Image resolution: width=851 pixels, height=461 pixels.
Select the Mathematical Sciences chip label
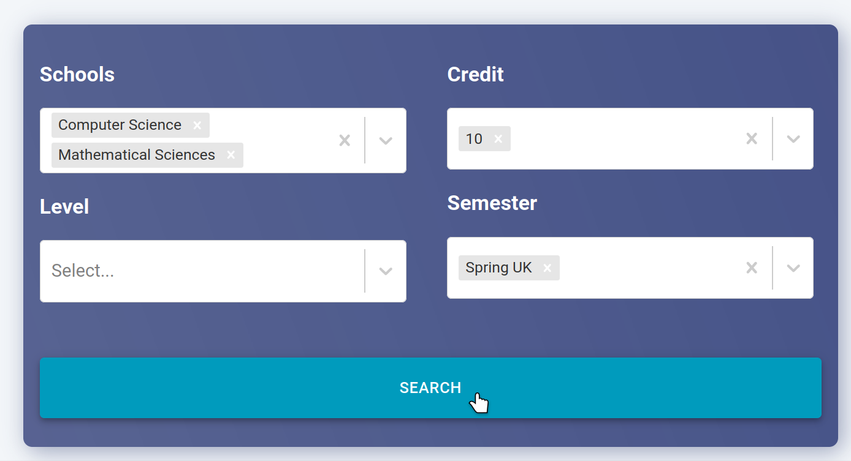pos(137,155)
